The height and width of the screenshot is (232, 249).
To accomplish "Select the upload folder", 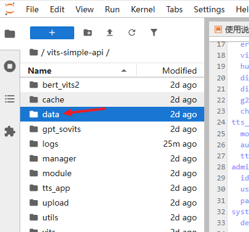I will coord(112,203).
